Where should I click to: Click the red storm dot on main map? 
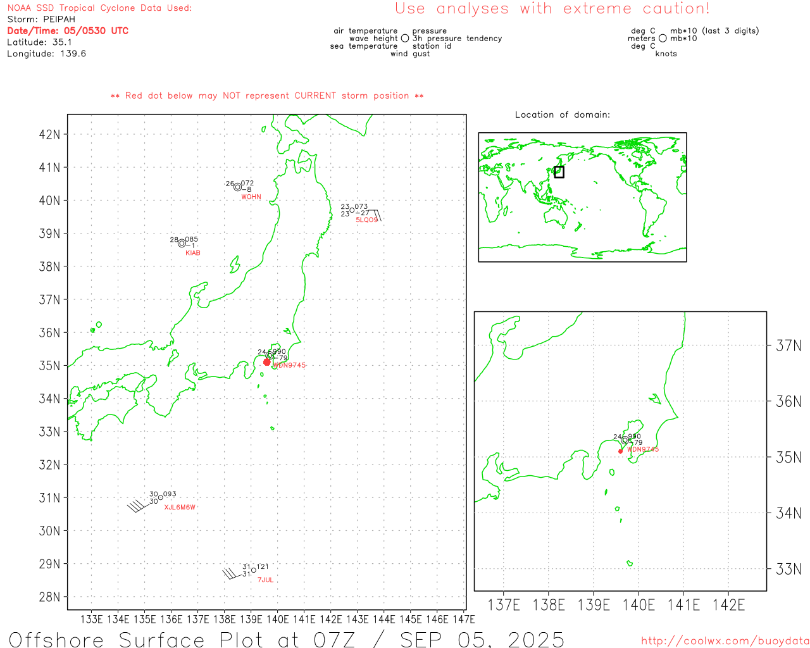click(267, 362)
